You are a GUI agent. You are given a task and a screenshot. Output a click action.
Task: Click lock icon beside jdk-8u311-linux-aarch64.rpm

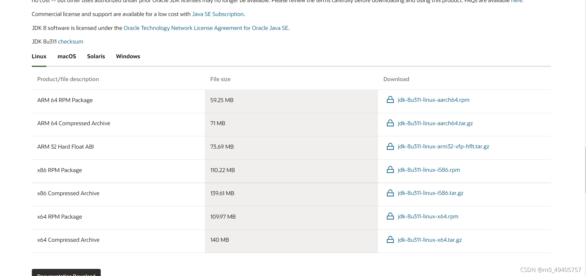click(x=390, y=100)
